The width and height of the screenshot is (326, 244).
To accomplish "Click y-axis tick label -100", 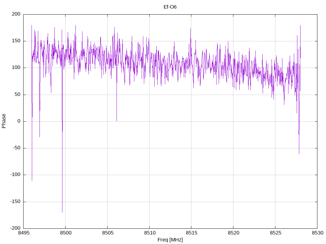I will 15,175.
